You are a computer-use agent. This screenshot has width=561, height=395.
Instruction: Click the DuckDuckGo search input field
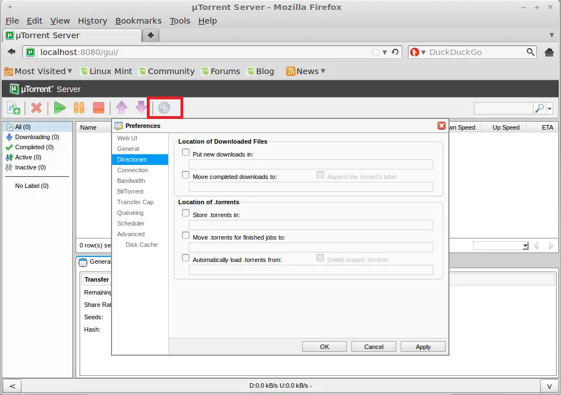coord(476,52)
